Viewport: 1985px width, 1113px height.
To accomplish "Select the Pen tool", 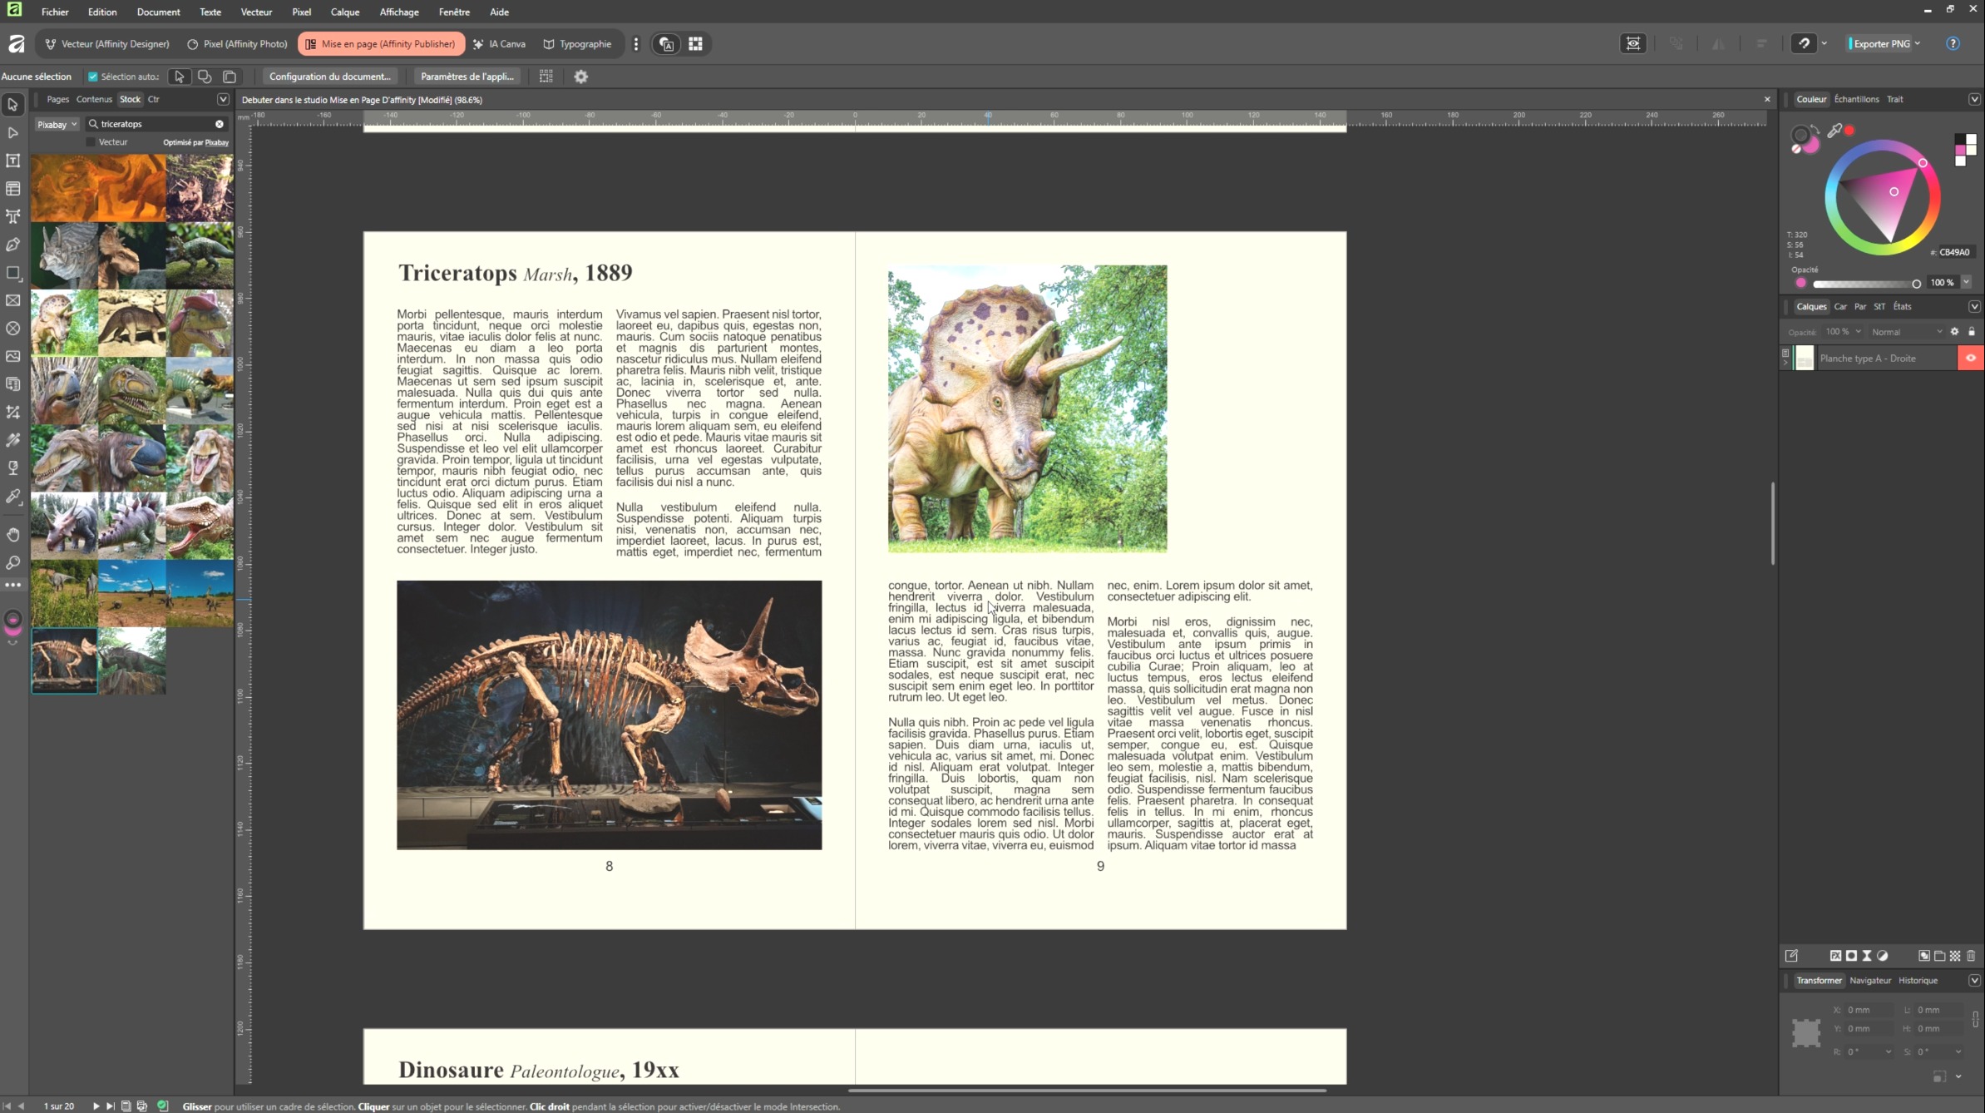I will 13,245.
